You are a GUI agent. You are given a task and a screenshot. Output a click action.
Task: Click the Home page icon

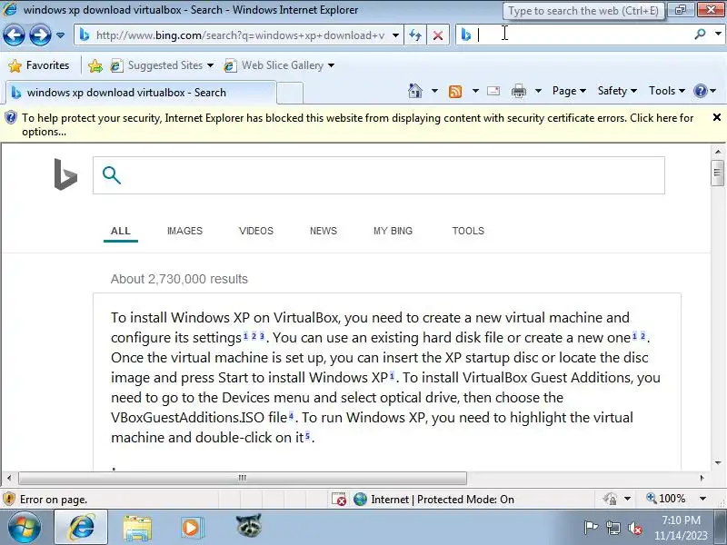415,91
